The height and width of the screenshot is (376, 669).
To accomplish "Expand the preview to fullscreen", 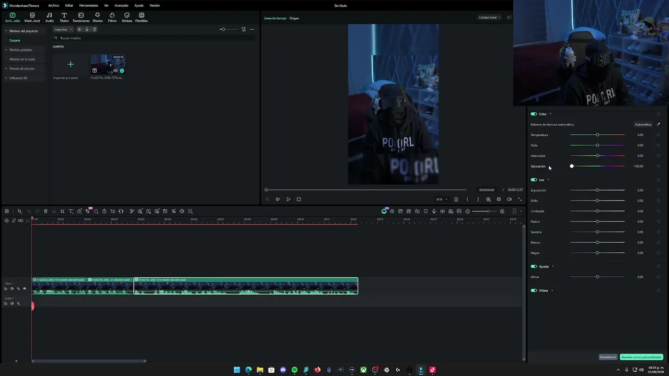I will pos(520,199).
